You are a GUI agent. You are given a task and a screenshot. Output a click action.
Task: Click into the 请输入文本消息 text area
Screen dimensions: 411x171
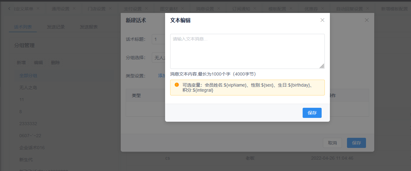click(247, 51)
